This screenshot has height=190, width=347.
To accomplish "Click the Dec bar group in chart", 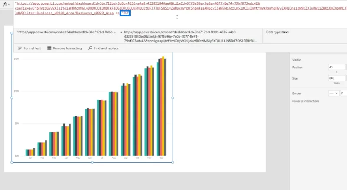I will point(161,106).
